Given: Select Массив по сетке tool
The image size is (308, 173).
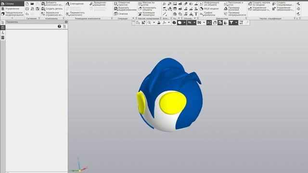Looking at the screenshot, I should point(146,4).
